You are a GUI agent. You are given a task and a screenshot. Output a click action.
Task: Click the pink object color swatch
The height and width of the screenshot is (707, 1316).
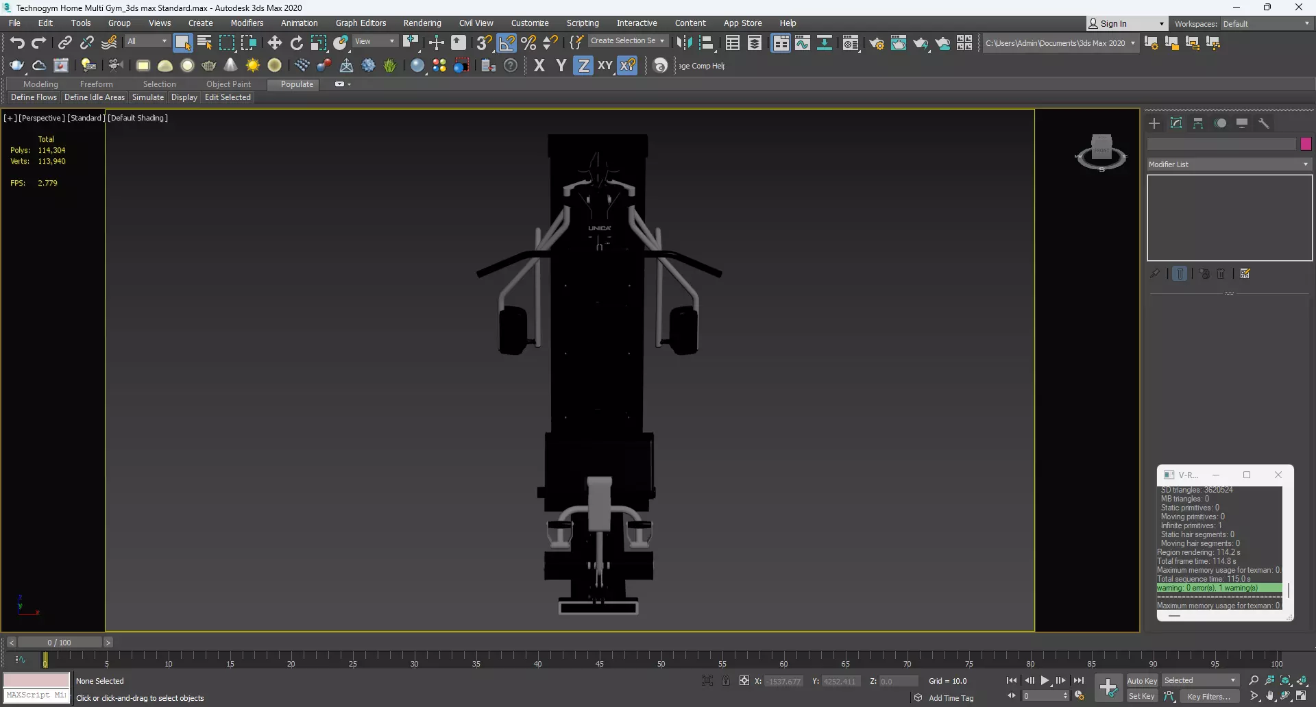click(x=1306, y=144)
